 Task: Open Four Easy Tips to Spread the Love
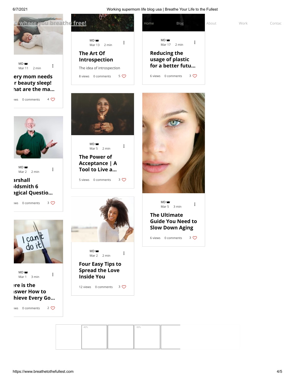pos(100,270)
